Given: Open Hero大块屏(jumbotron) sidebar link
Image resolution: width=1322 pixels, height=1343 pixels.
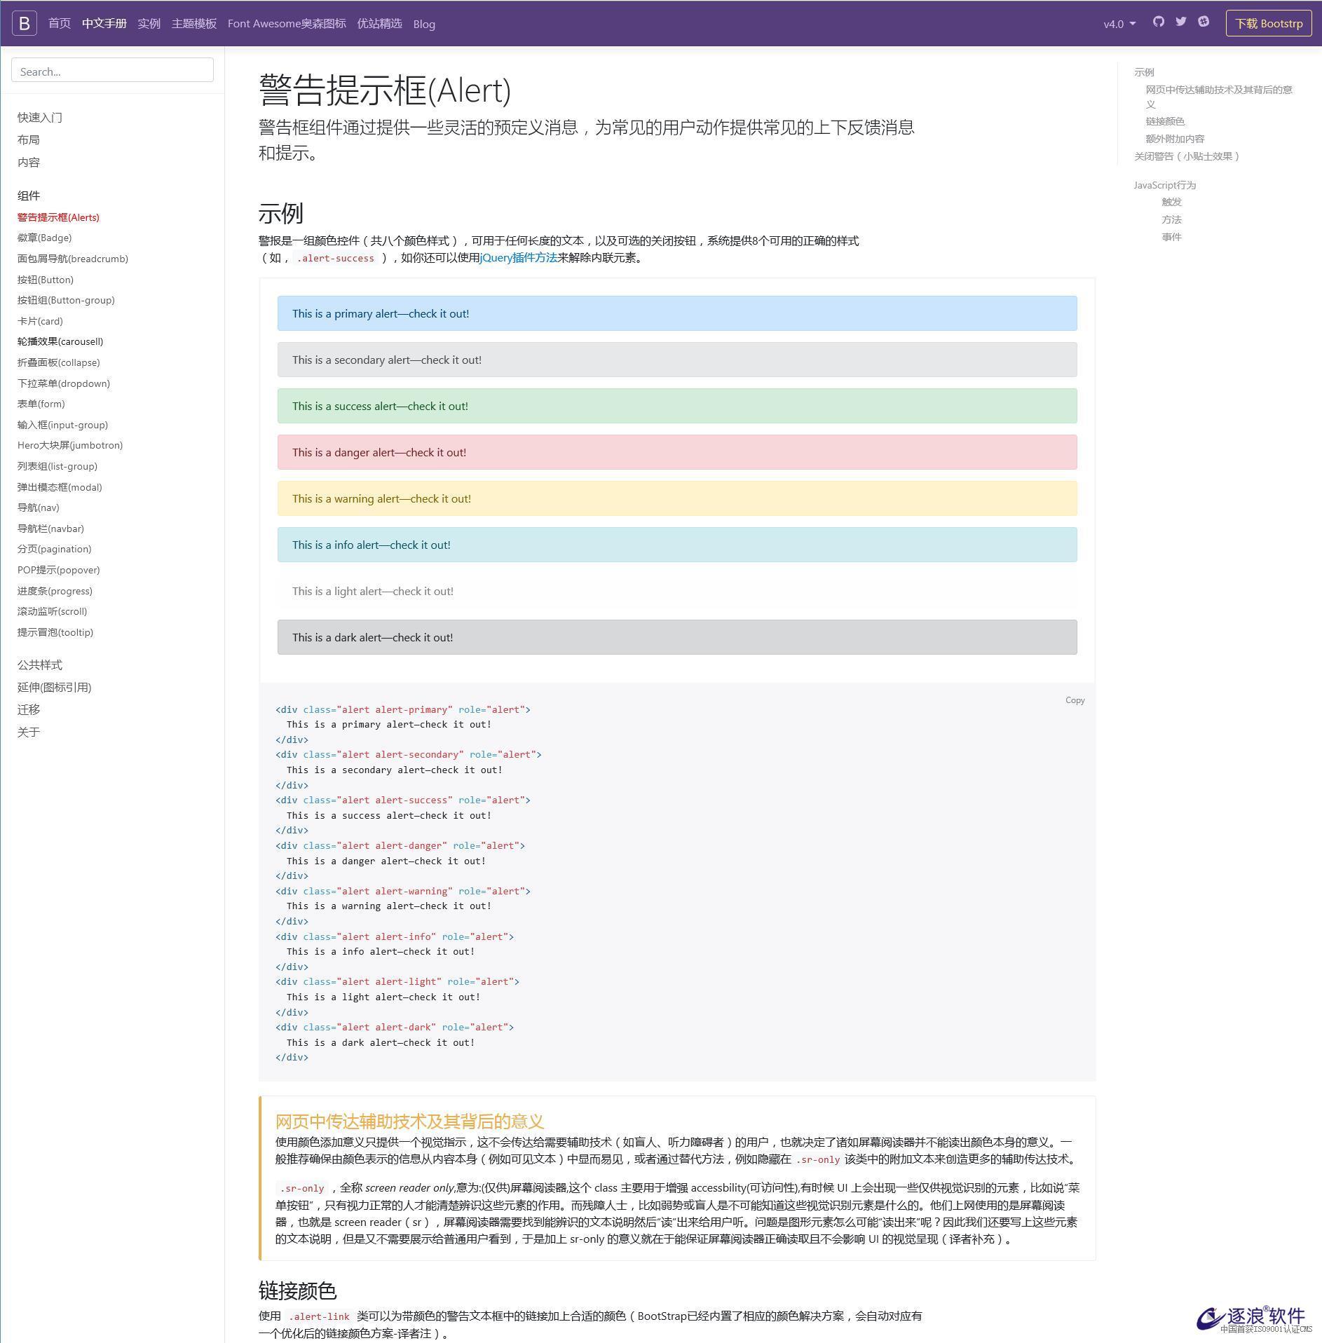Looking at the screenshot, I should click(x=70, y=445).
